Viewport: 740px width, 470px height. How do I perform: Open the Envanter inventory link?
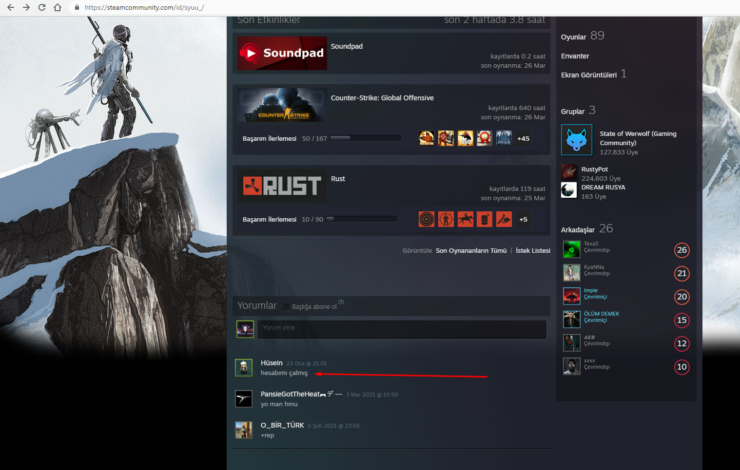click(x=575, y=56)
